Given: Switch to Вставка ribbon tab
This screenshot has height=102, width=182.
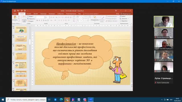Looking at the screenshot, I should [29, 14].
